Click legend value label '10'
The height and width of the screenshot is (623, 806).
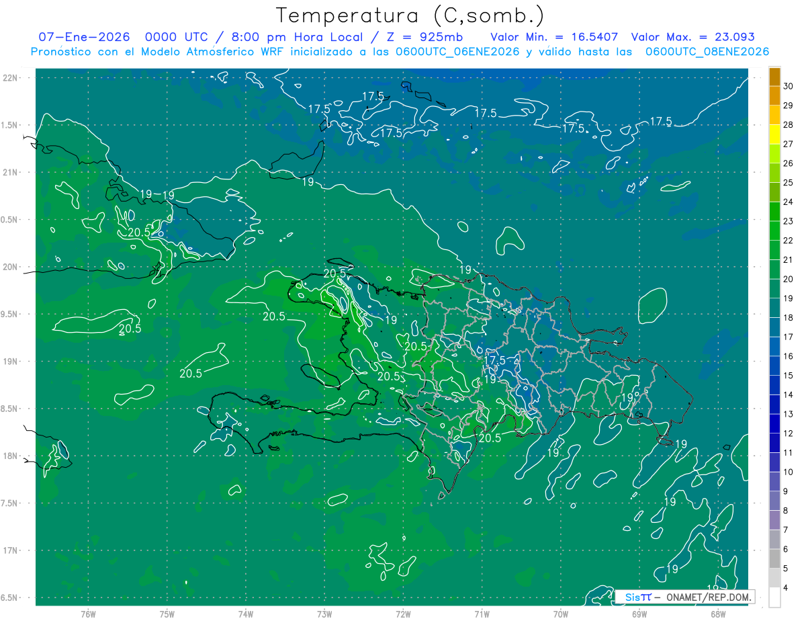789,472
